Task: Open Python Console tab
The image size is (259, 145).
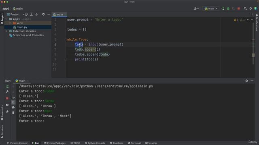Action: (95, 143)
